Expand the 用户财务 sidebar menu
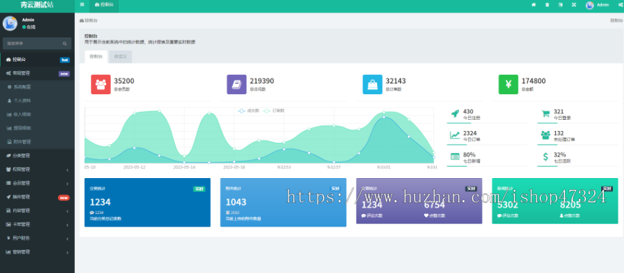 point(37,238)
